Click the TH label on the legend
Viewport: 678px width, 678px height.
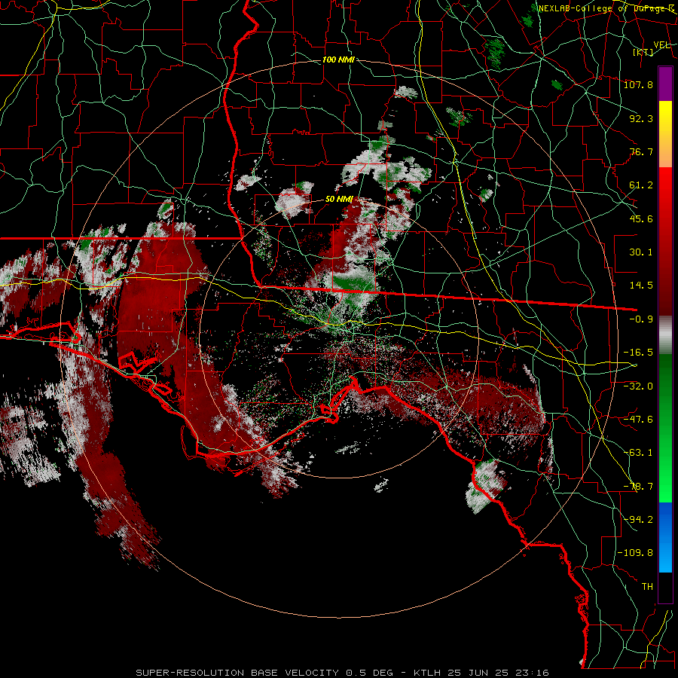tap(647, 586)
